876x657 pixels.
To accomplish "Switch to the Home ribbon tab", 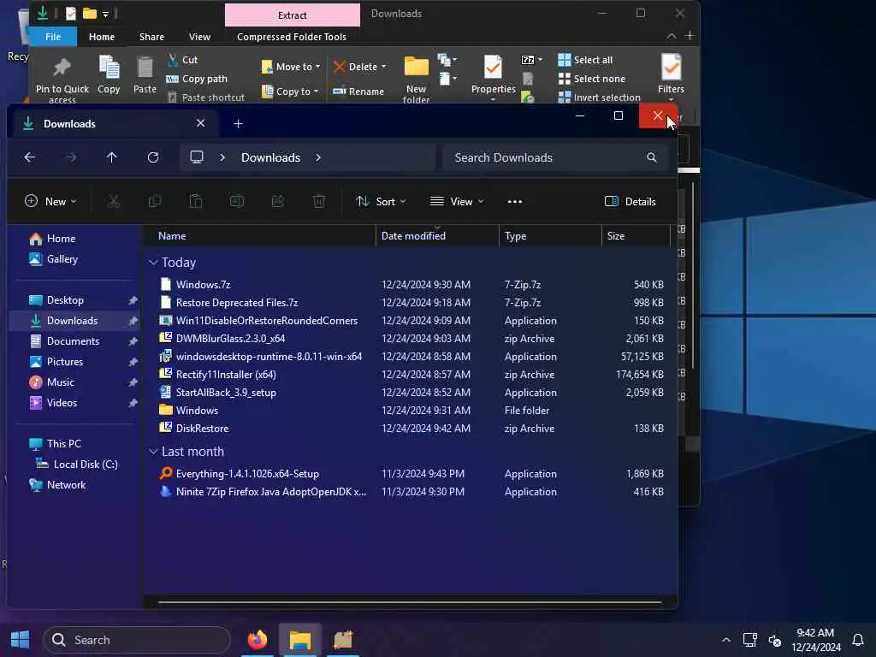I will 102,37.
